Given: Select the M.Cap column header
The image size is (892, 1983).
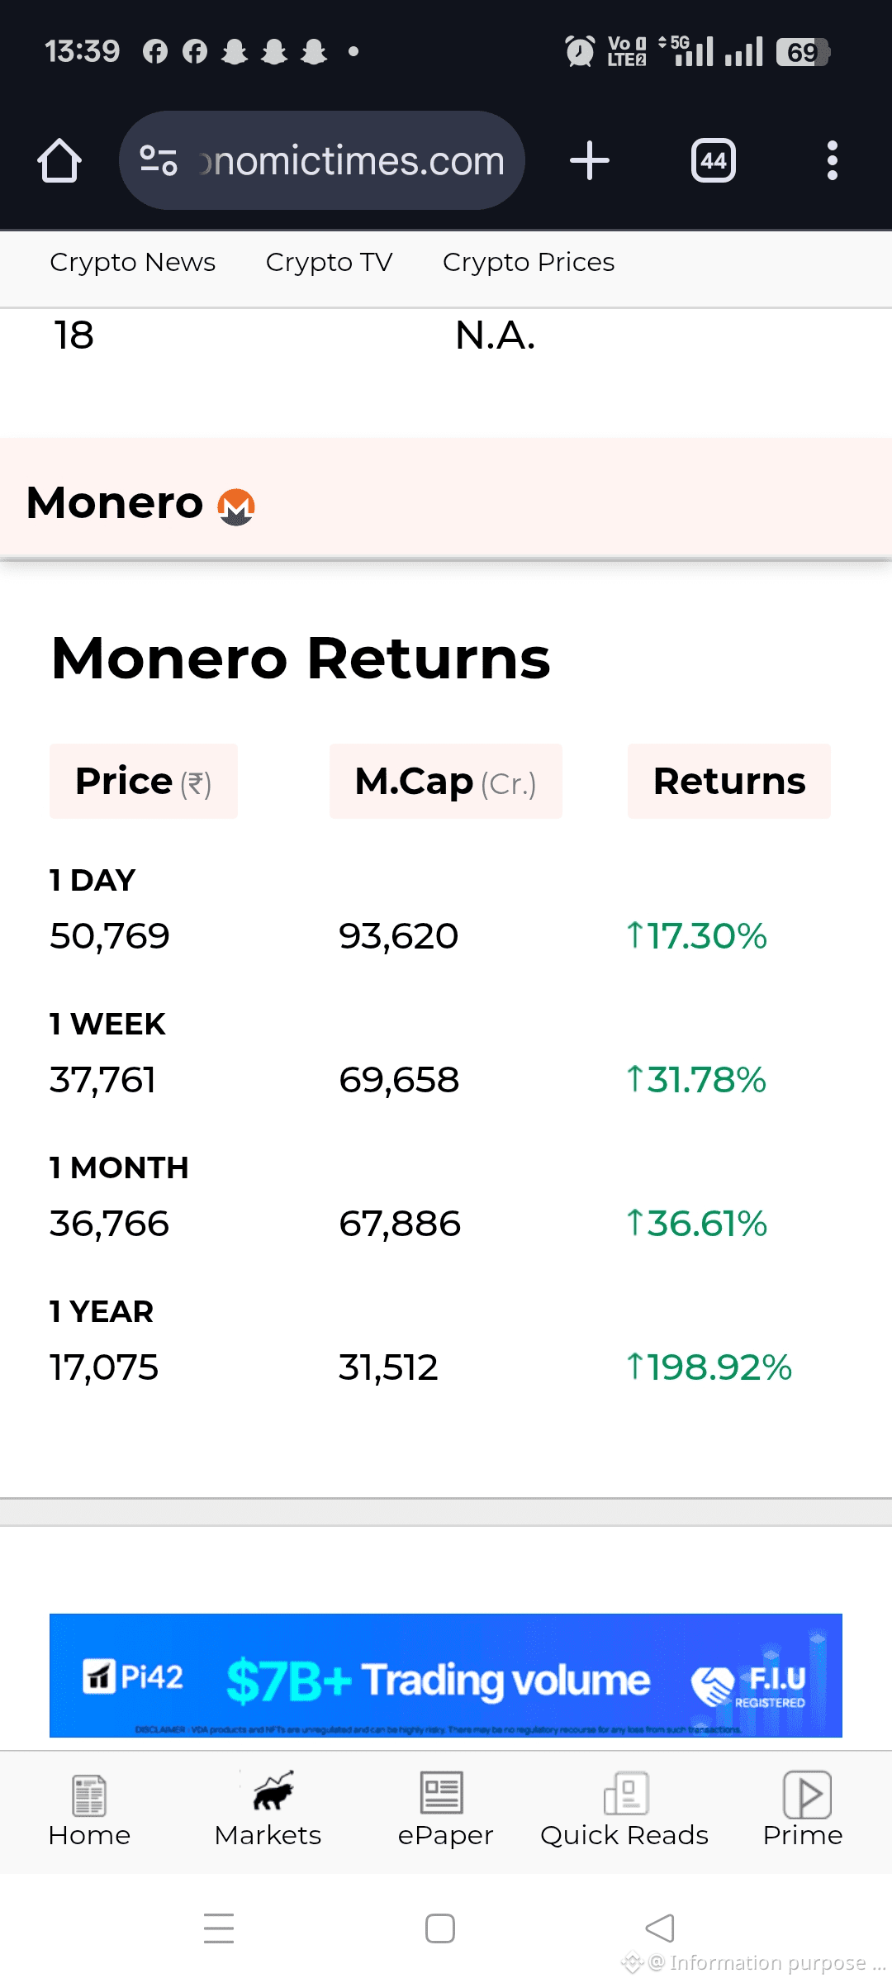Looking at the screenshot, I should [x=446, y=782].
